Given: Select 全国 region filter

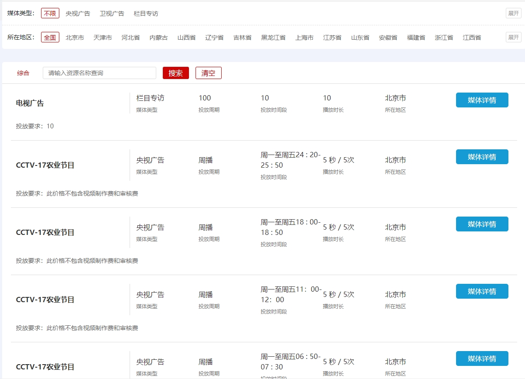Looking at the screenshot, I should 50,38.
